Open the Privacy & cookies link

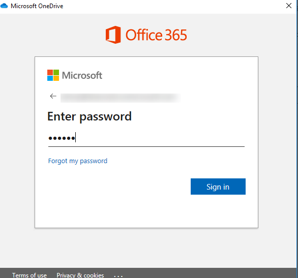80,275
